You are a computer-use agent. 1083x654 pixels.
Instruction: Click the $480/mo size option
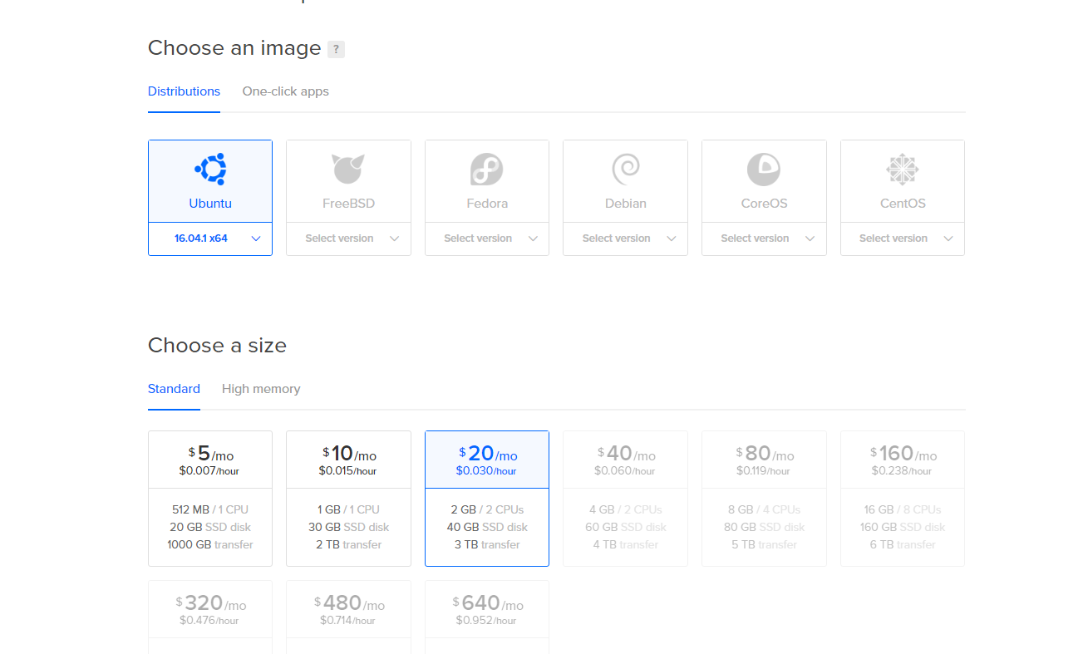point(348,617)
